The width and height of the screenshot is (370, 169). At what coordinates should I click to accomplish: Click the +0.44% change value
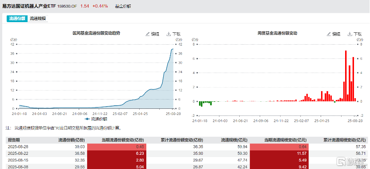(100, 6)
